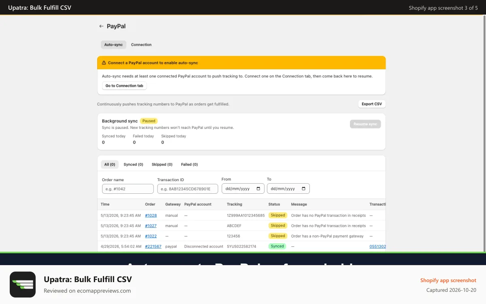Click the Background sync heading
This screenshot has width=486, height=304.
(120, 121)
